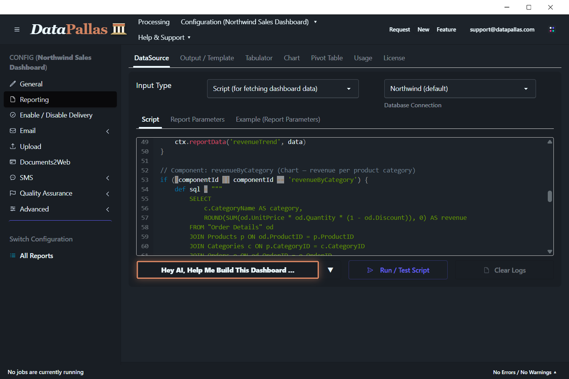569x379 pixels.
Task: Toggle the hamburger sidebar menu
Action: click(17, 30)
